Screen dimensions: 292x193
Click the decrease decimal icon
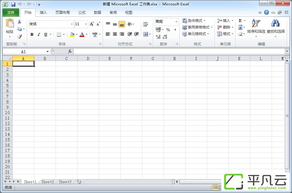point(165,37)
